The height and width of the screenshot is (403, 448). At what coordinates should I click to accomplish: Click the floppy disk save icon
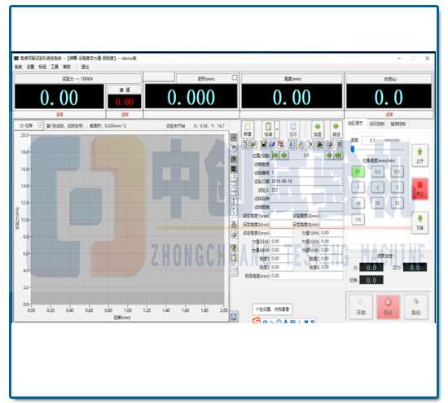[x=263, y=144]
